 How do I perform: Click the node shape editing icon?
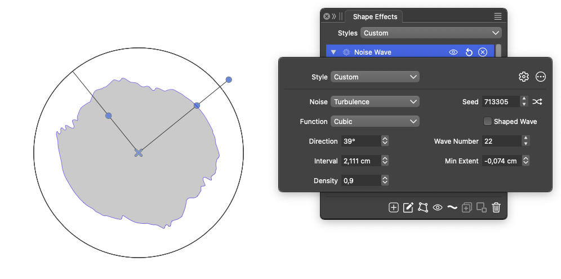coord(423,207)
